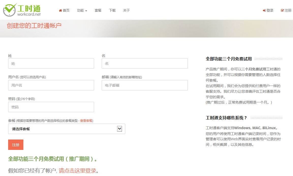
Task: Open the 关于 navigation item
Action: coord(127,10)
